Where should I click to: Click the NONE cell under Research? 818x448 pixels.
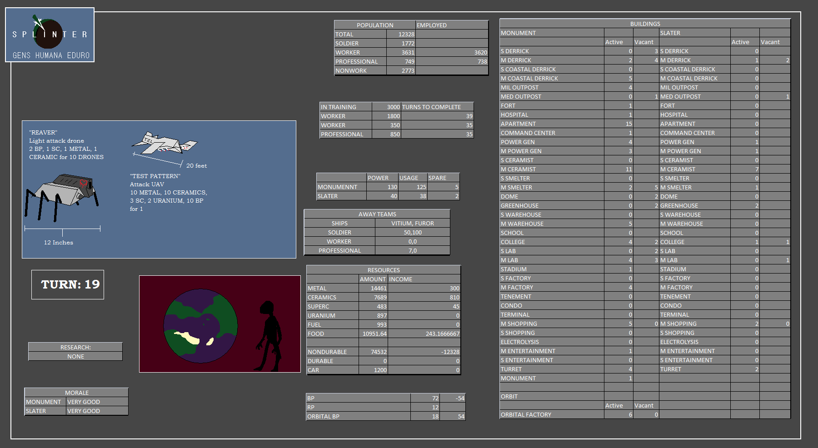coord(75,357)
